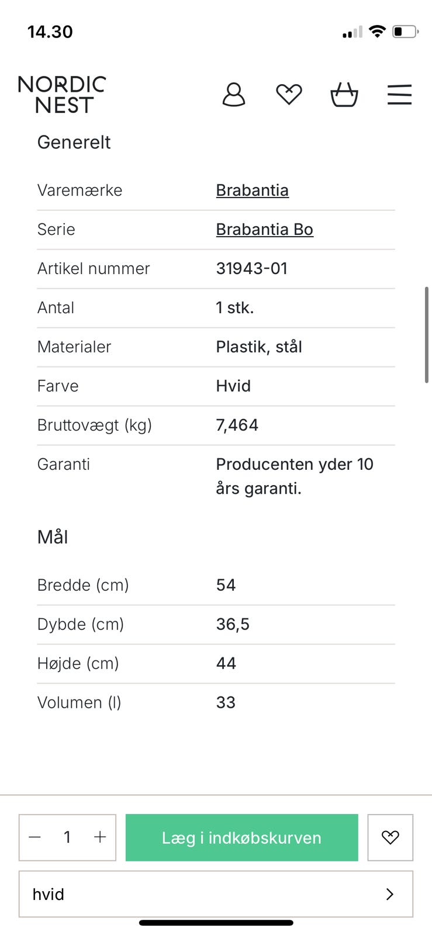Open the shopping basket icon
Screen dimensions: 432x935
coord(344,95)
